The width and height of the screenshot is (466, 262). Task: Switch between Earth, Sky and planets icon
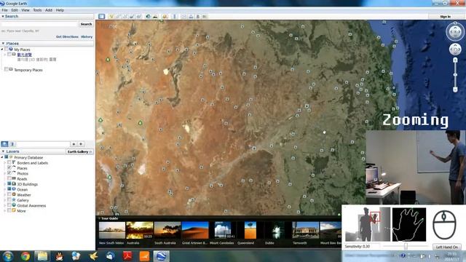(x=165, y=16)
